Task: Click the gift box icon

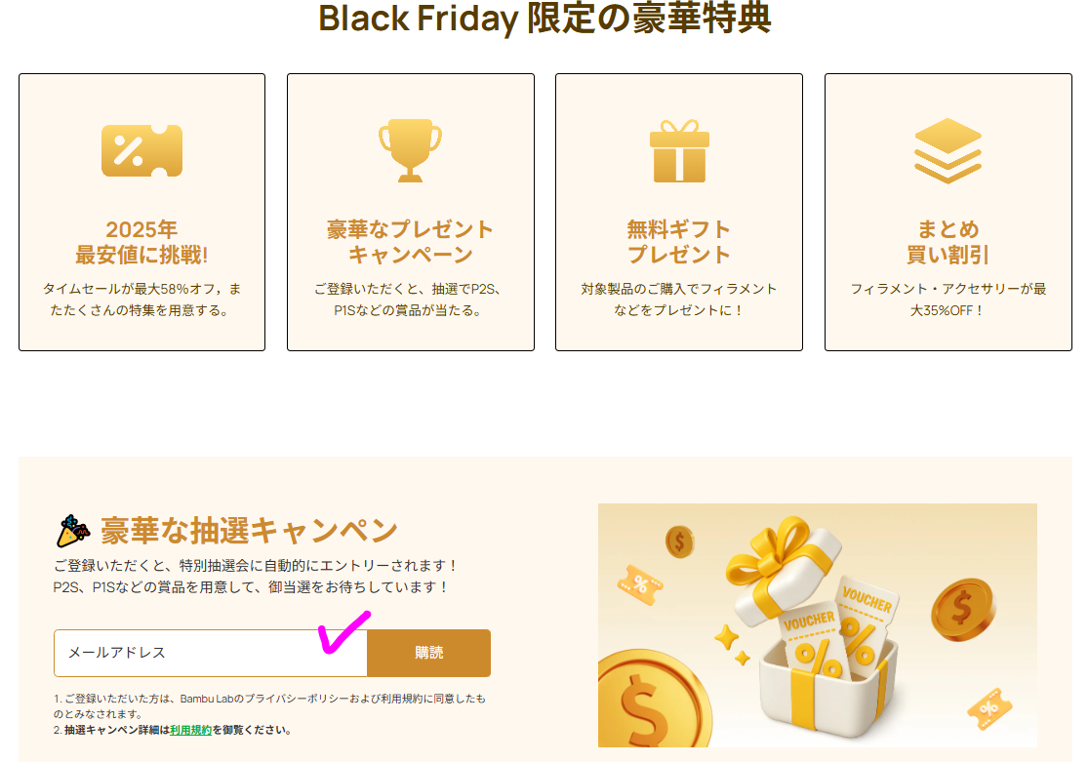Action: pyautogui.click(x=679, y=150)
